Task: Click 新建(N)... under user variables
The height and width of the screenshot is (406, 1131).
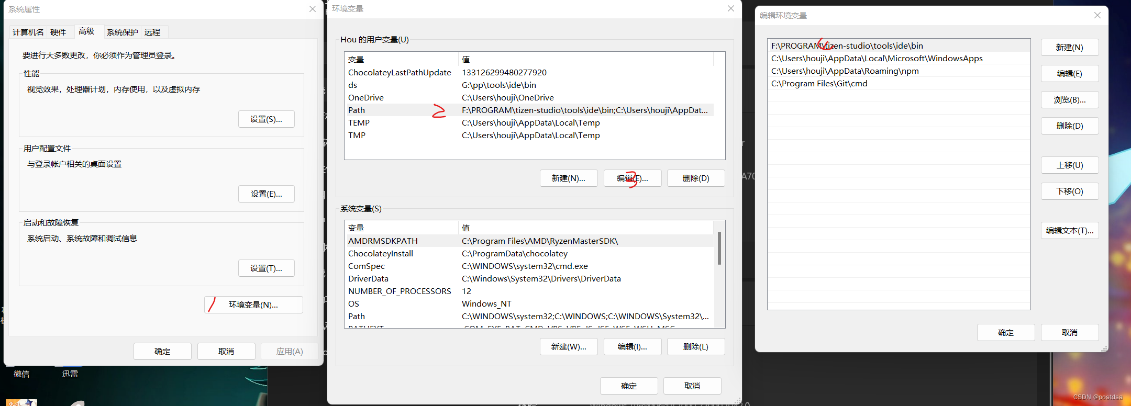Action: [x=569, y=178]
